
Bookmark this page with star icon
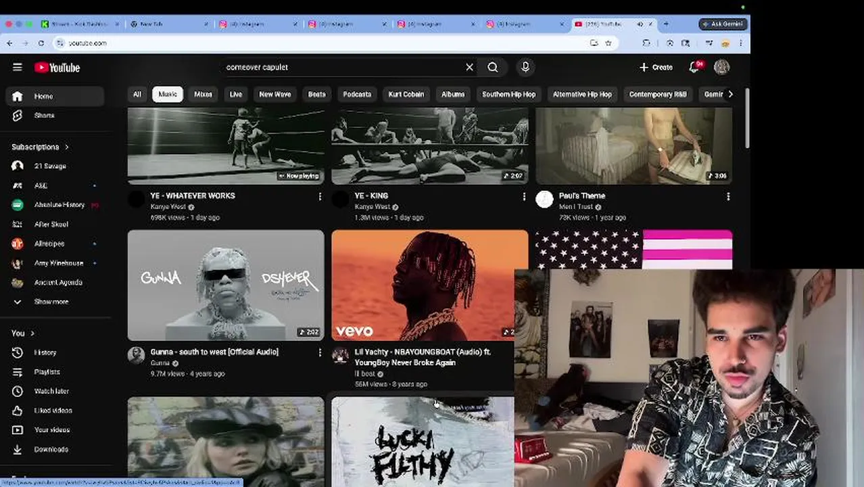click(608, 43)
